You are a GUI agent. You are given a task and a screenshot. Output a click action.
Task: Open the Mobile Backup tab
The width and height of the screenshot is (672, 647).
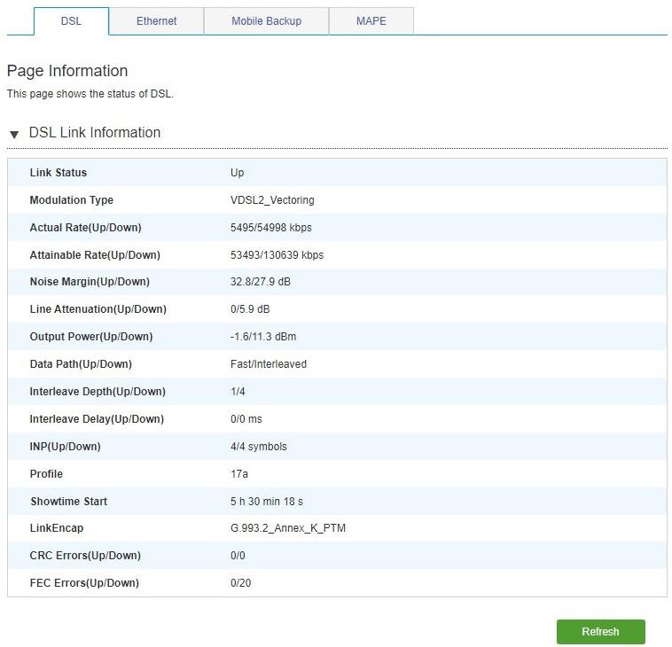coord(266,21)
